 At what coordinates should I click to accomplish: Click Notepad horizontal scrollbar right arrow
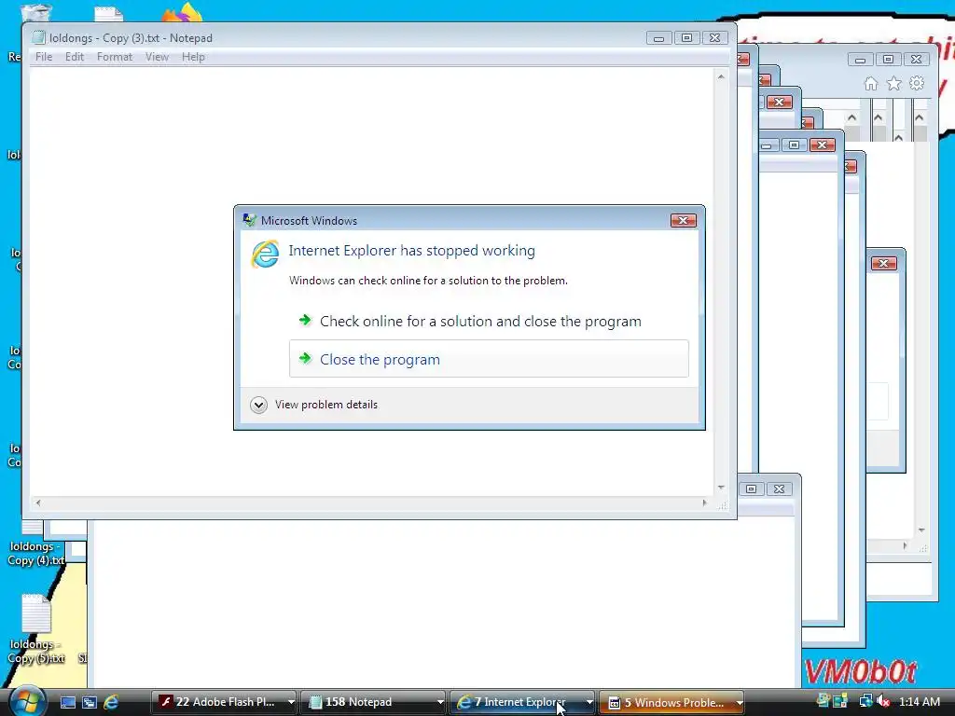pyautogui.click(x=705, y=503)
